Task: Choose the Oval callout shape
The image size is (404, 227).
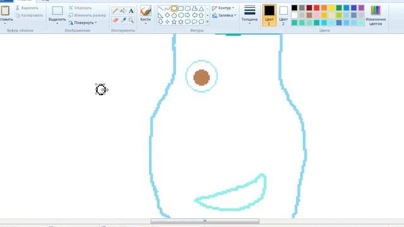Action: tap(194, 22)
